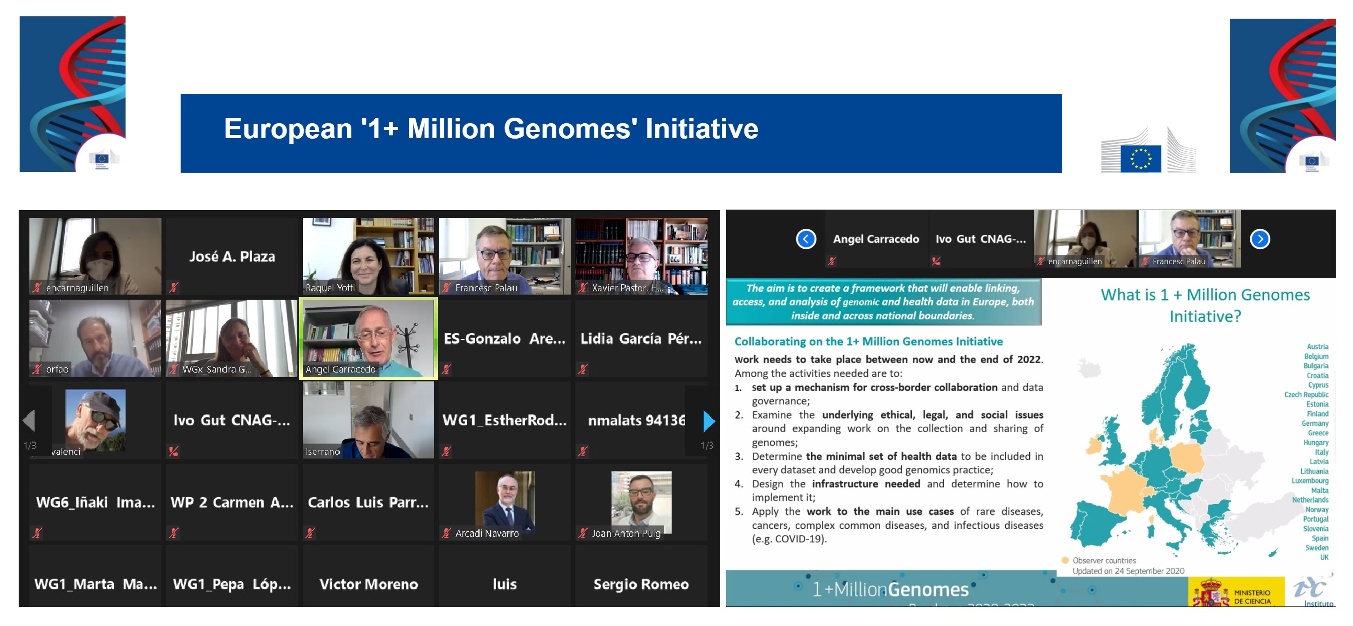
Task: Click muted mic icon on Lidia García Pér tile
Action: click(582, 369)
